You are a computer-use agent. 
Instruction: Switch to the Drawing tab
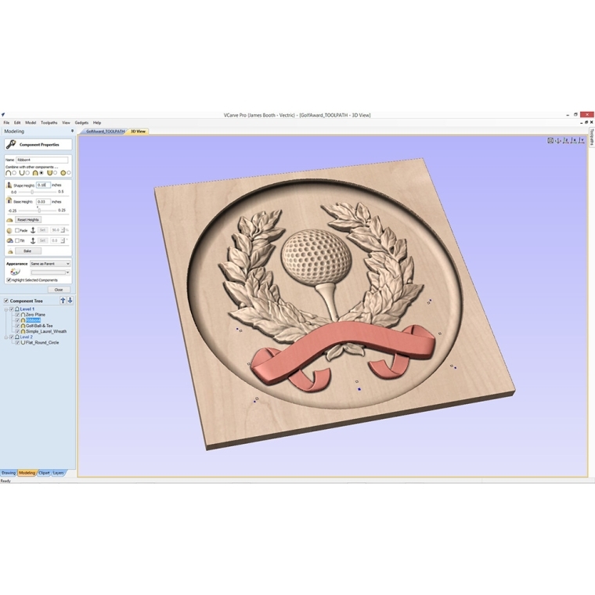pyautogui.click(x=9, y=473)
